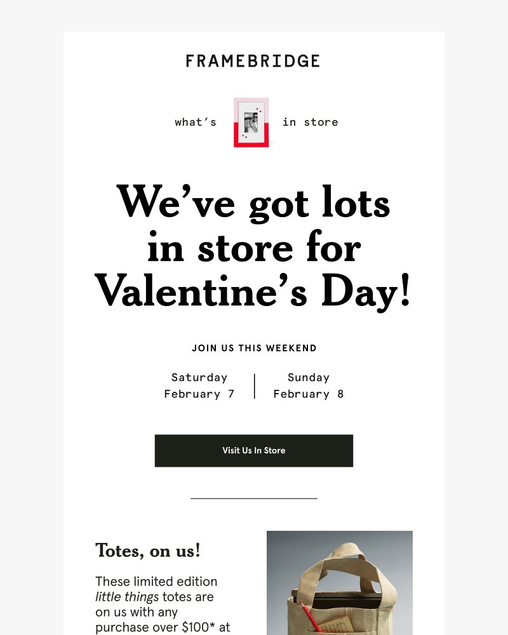Click the JOIN US THIS WEEKEND label

click(254, 348)
